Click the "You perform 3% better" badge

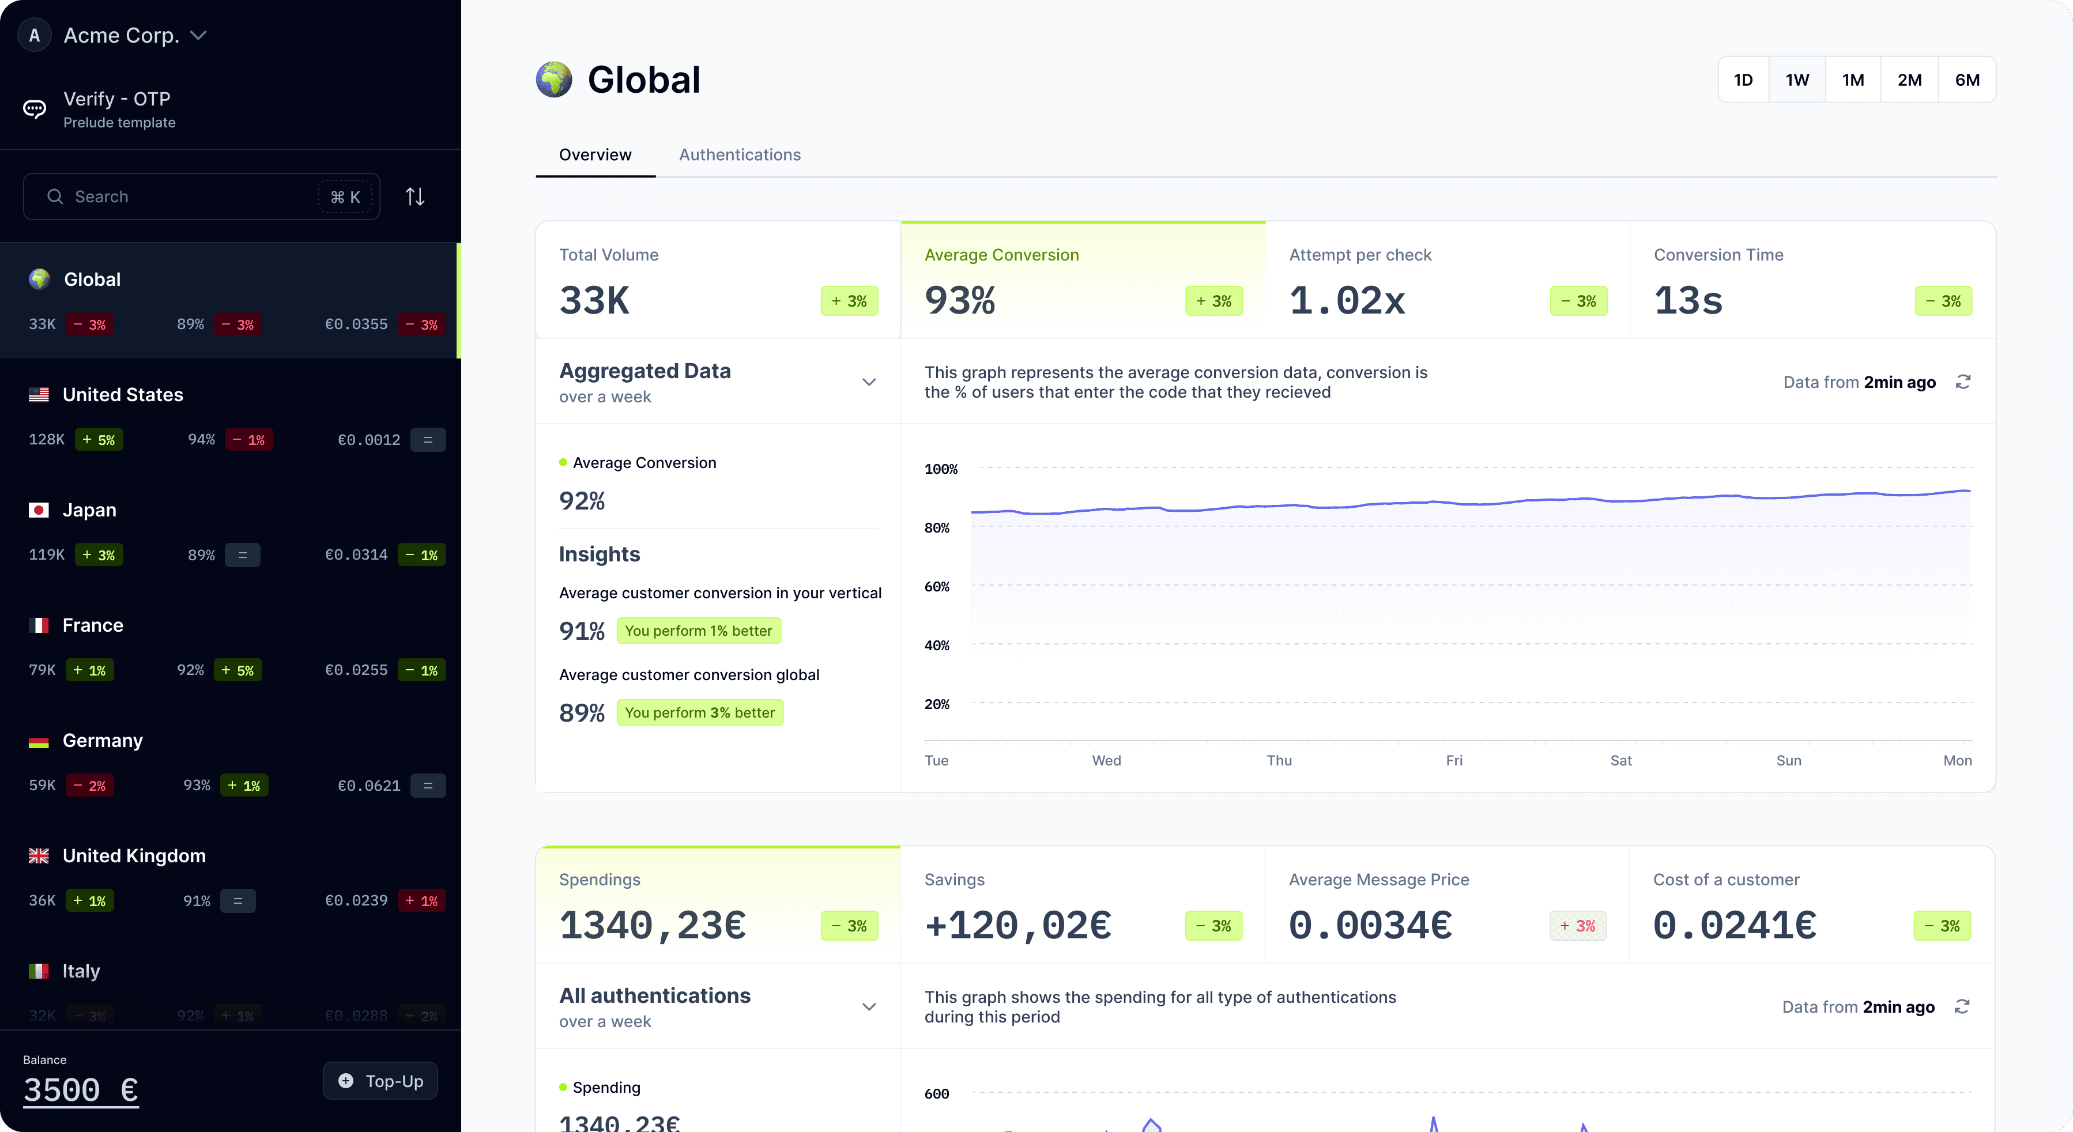tap(699, 713)
